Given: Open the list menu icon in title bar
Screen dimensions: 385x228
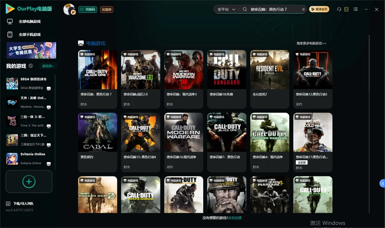Looking at the screenshot, I should pyautogui.click(x=355, y=9).
